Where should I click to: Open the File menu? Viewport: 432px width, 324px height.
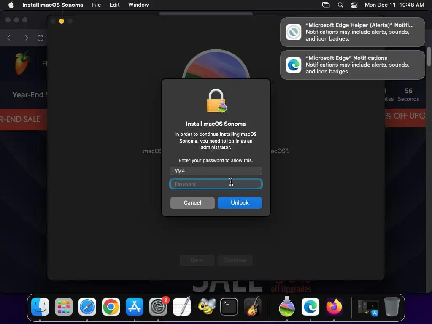click(97, 5)
